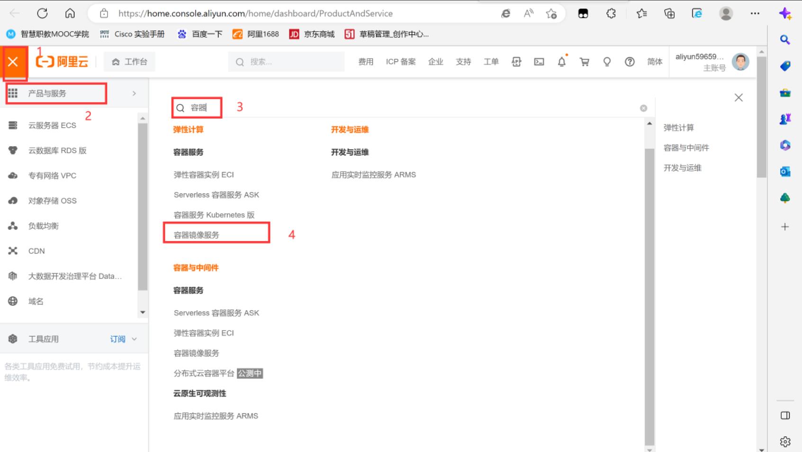The height and width of the screenshot is (452, 802).
Task: Open 应用实时监控服务 ARMS under 开发与运维
Action: coord(374,175)
